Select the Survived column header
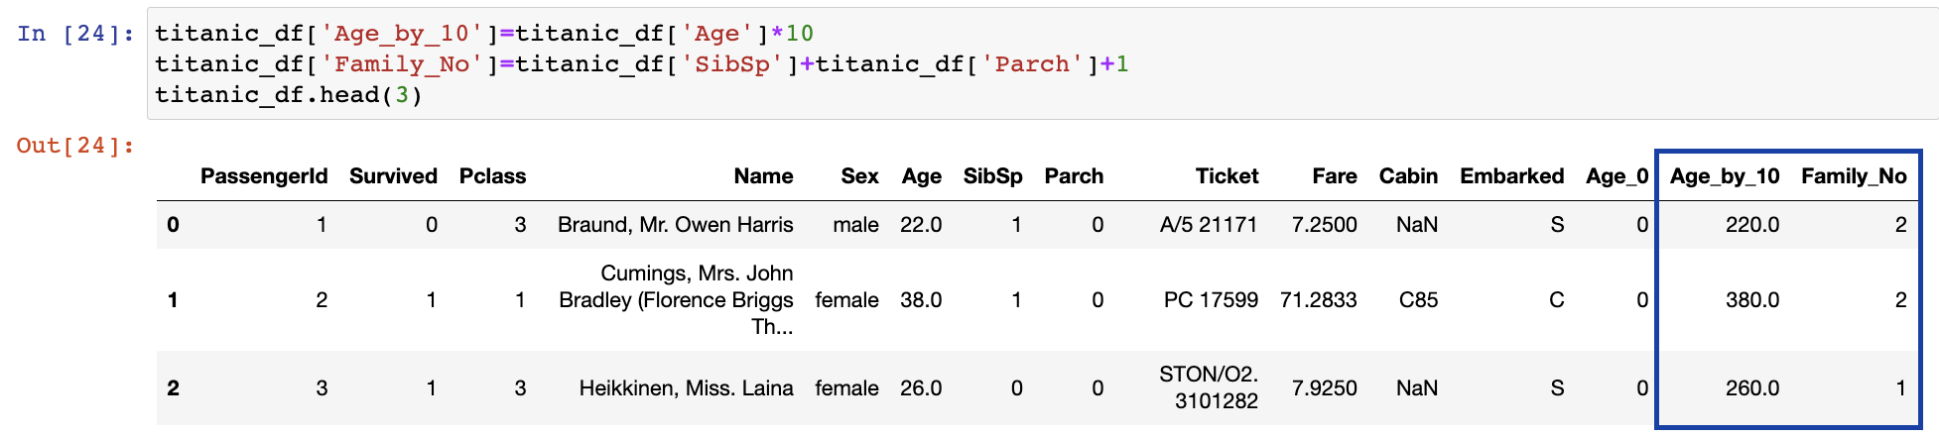Screen dimensions: 1939x438 point(393,176)
